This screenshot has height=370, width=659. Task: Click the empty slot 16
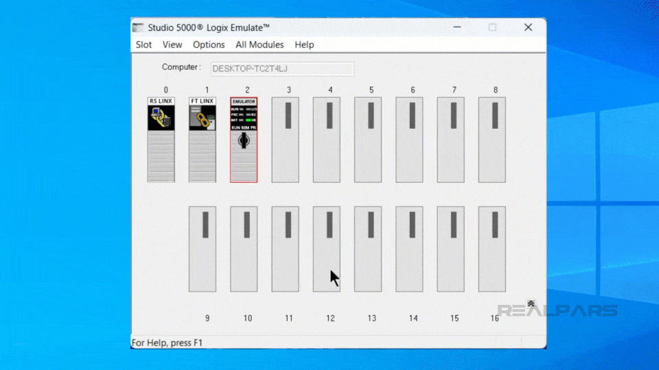pyautogui.click(x=492, y=249)
